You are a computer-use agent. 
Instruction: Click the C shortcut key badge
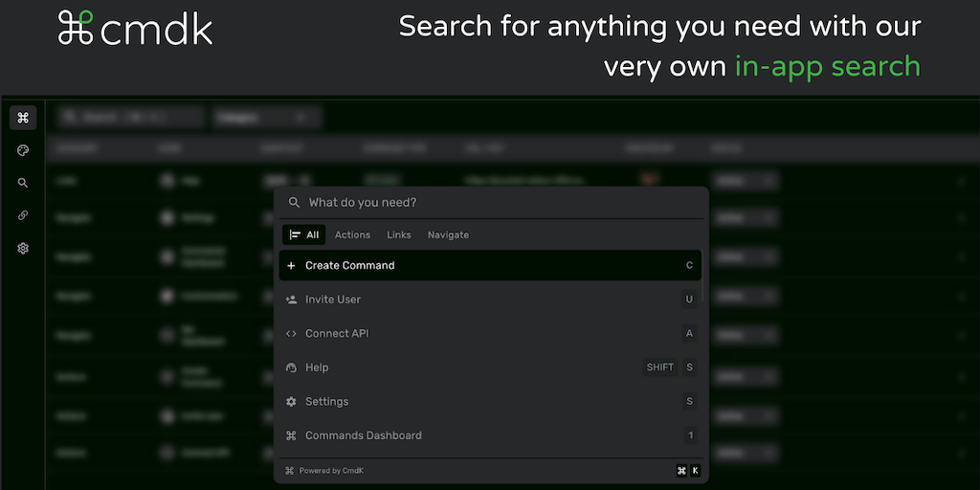pyautogui.click(x=689, y=266)
